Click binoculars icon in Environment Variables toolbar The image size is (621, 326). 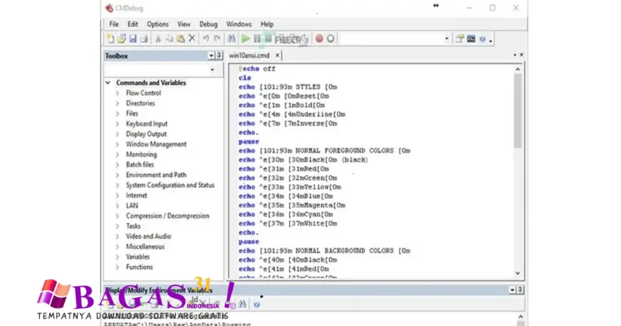[243, 304]
